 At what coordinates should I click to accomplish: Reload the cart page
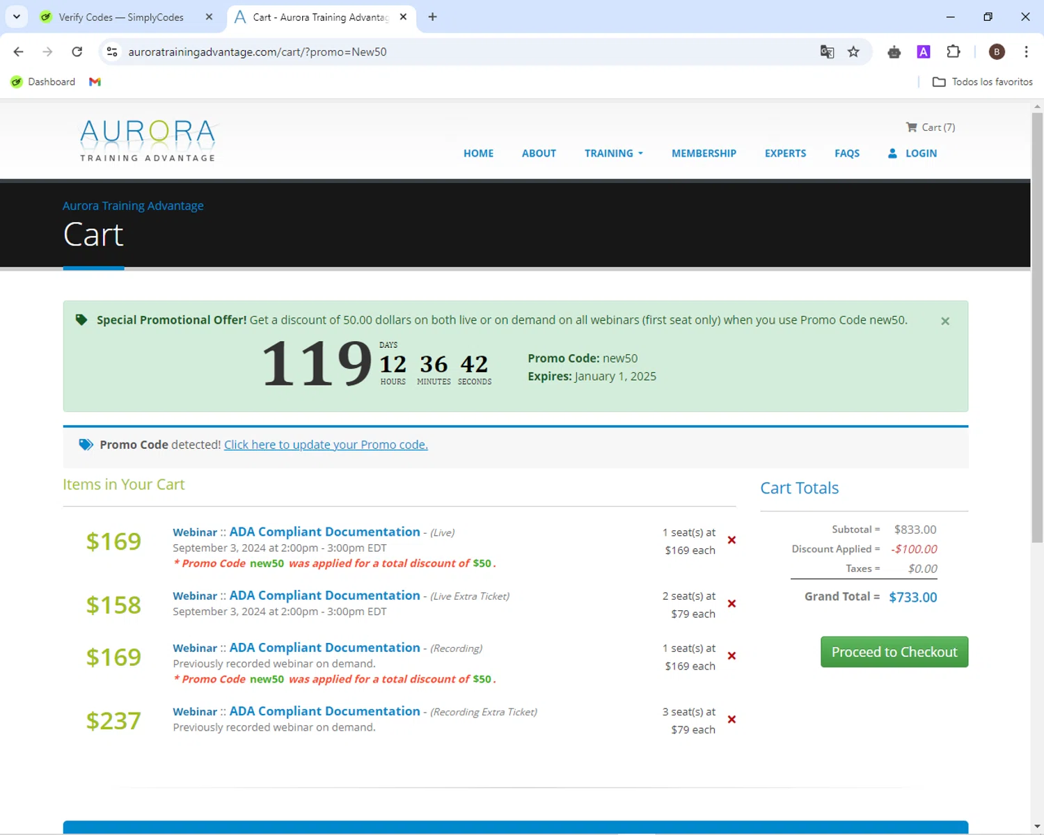[x=77, y=51]
